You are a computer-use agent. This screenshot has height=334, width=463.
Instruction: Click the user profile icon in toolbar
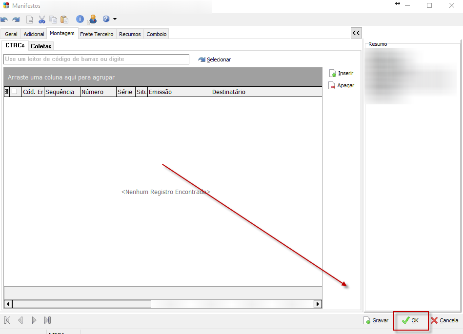(x=92, y=20)
